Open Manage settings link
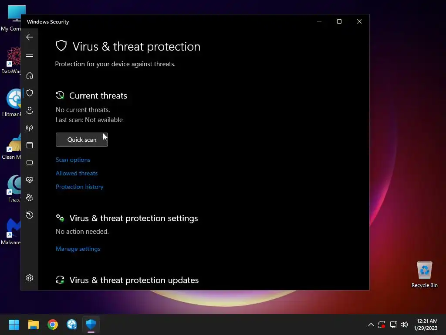 78,249
